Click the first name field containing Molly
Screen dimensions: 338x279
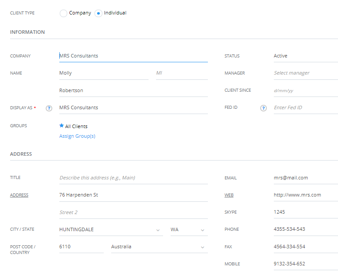104,73
